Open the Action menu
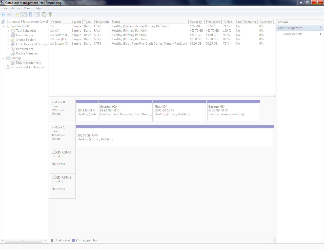Viewport: 324px width, 249px height. click(15, 8)
